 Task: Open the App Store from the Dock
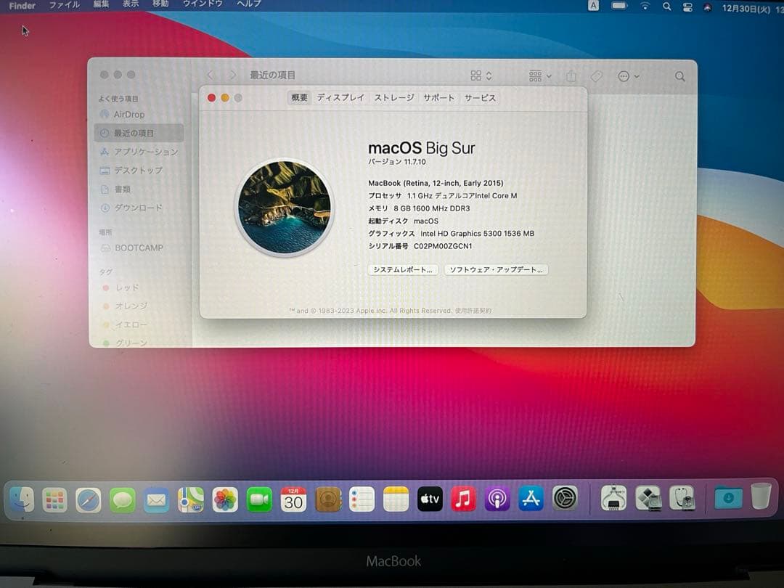[531, 499]
